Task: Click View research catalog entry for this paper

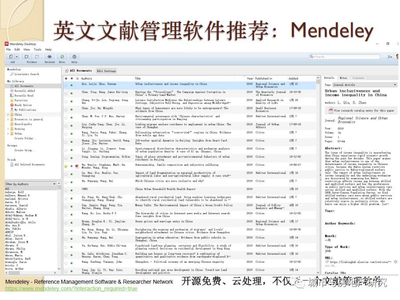Action: click(361, 111)
